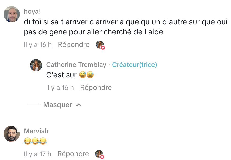231x160 pixels.
Task: Click the timestamp under Catherine's reply
Action: click(x=60, y=88)
